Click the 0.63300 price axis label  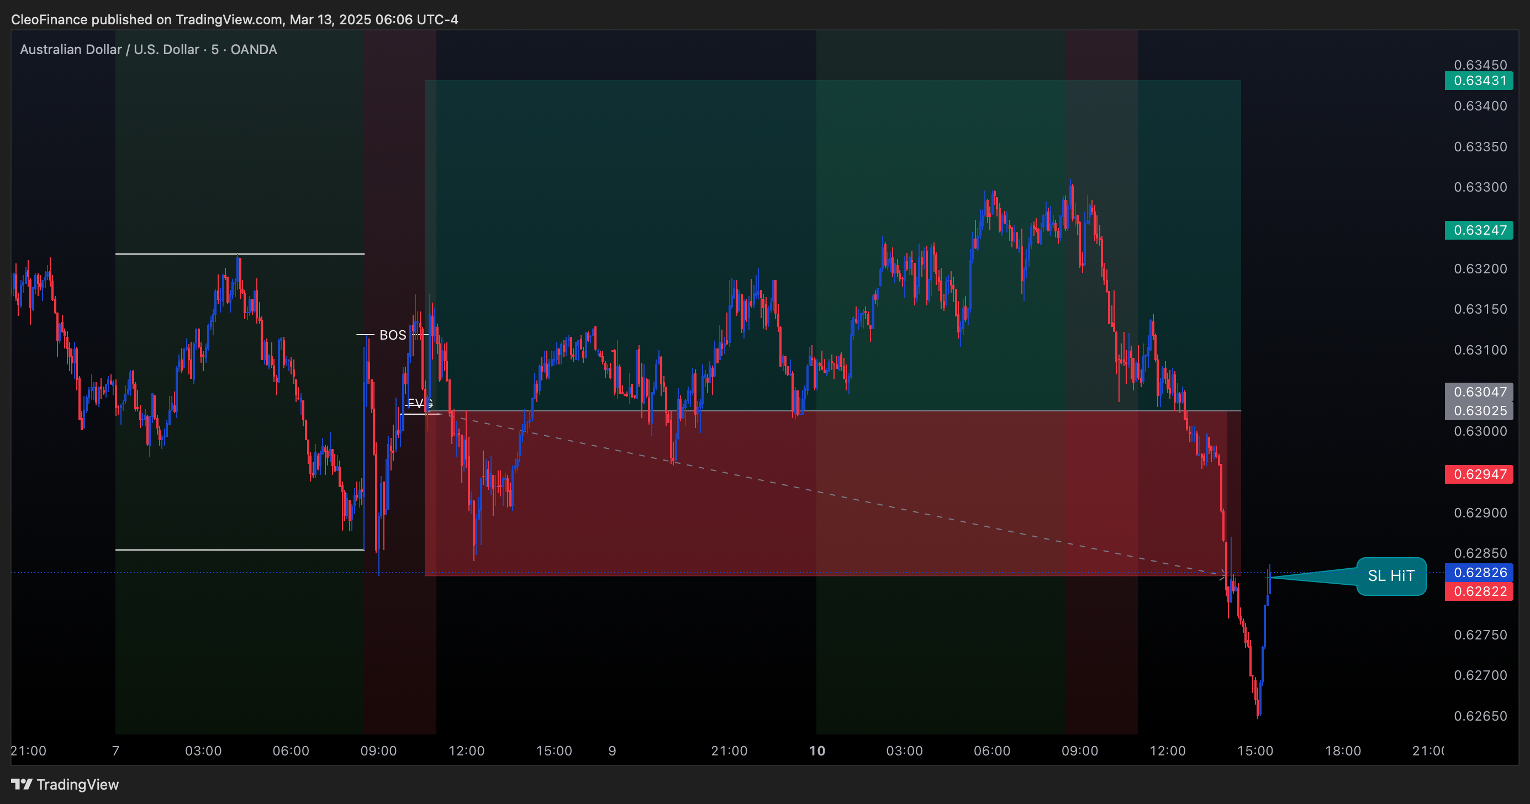click(1480, 187)
